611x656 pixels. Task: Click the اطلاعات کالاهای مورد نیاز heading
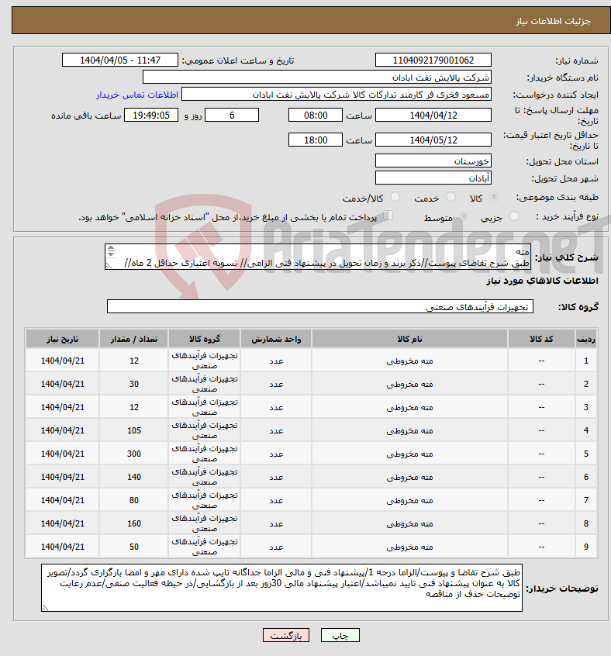pyautogui.click(x=542, y=281)
